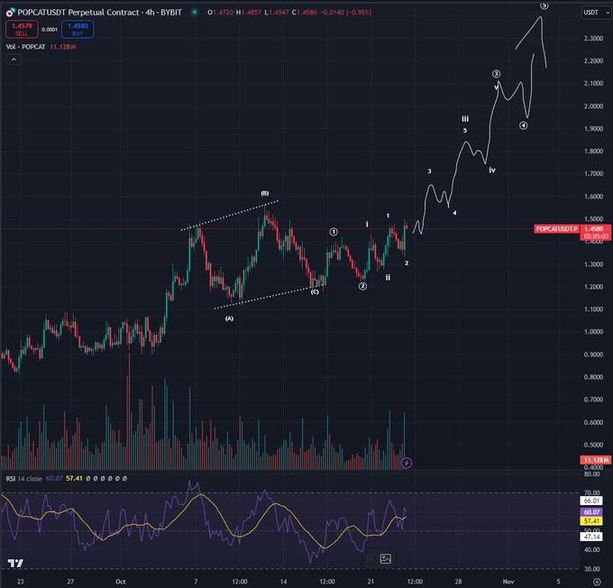Select the Vol POPCAT indicator label
Screen dimensions: 613x588
pyautogui.click(x=25, y=45)
